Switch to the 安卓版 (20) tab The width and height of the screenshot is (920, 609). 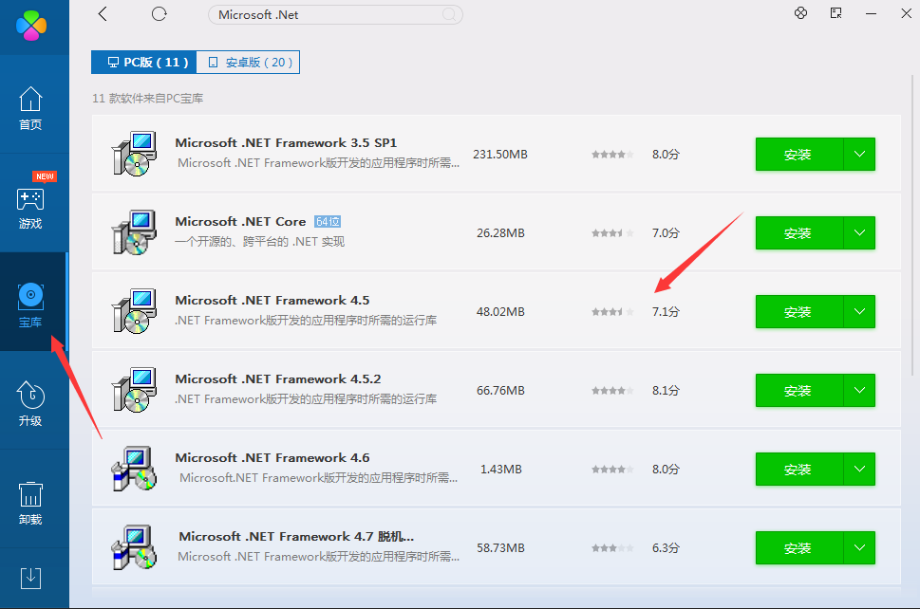click(x=248, y=62)
